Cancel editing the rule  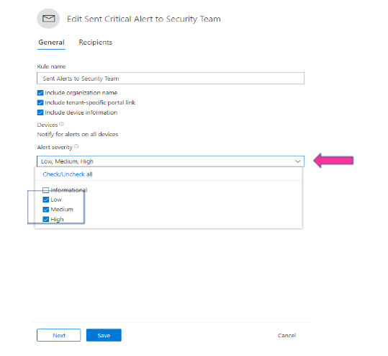coord(287,335)
